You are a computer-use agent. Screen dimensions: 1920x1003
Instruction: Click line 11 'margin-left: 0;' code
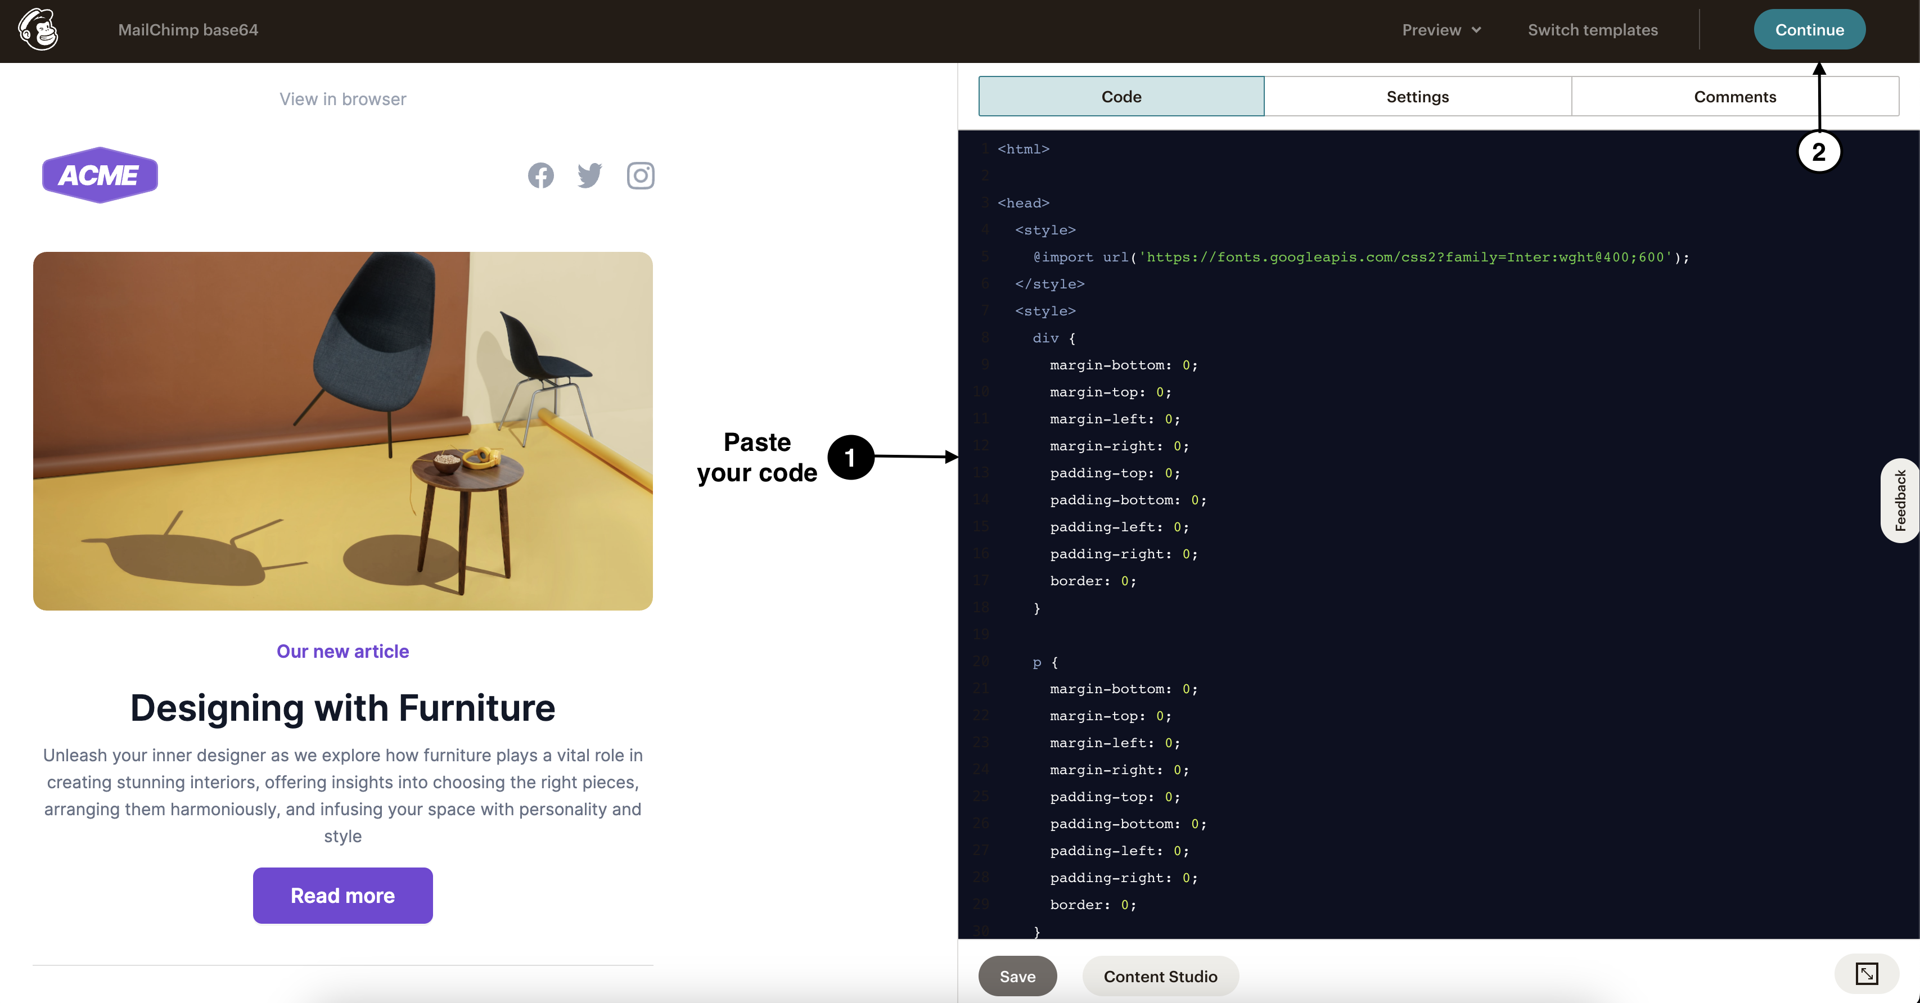coord(1114,419)
